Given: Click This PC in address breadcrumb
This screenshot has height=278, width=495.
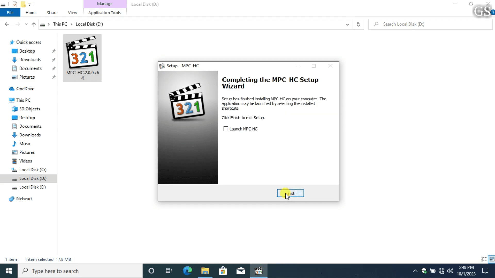Looking at the screenshot, I should (60, 24).
